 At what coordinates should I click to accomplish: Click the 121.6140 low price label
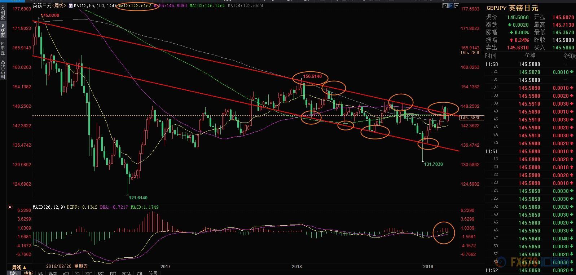click(x=138, y=198)
